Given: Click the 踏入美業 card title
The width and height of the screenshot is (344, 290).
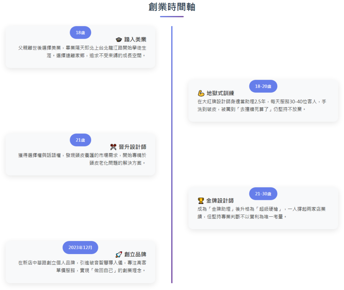Looking at the screenshot, I should [135, 39].
